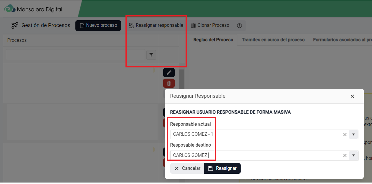Edit the first process with pencil icon
The image size is (372, 184).
169,73
